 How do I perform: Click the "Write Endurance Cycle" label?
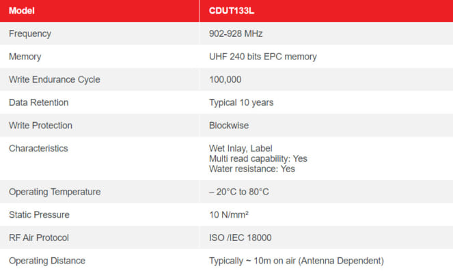point(54,79)
